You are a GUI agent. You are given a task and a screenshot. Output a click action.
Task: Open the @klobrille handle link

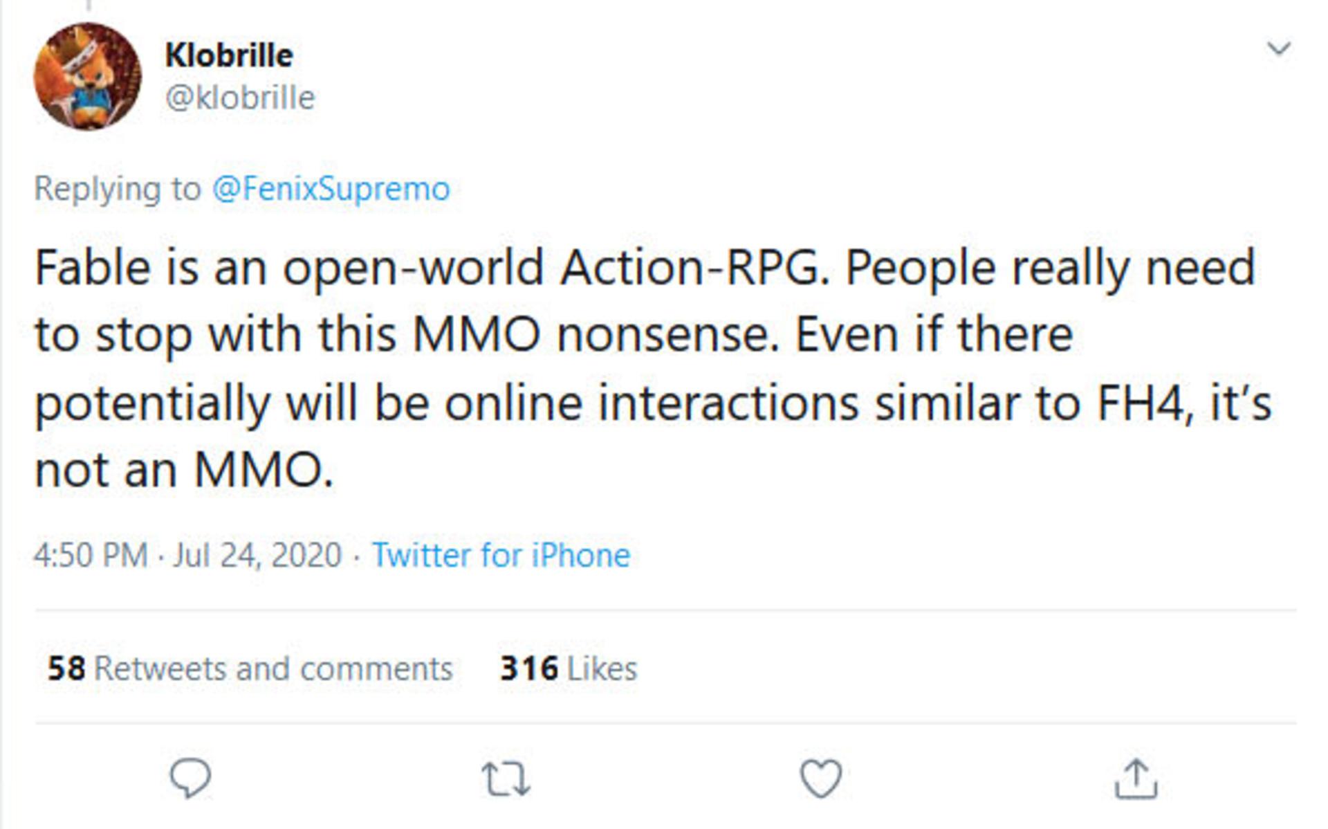pos(240,98)
